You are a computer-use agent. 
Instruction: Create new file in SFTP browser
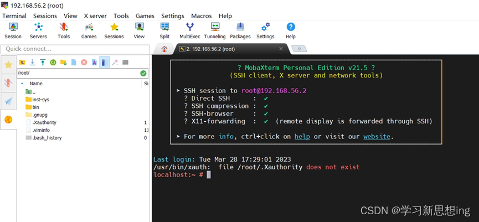[x=74, y=63]
